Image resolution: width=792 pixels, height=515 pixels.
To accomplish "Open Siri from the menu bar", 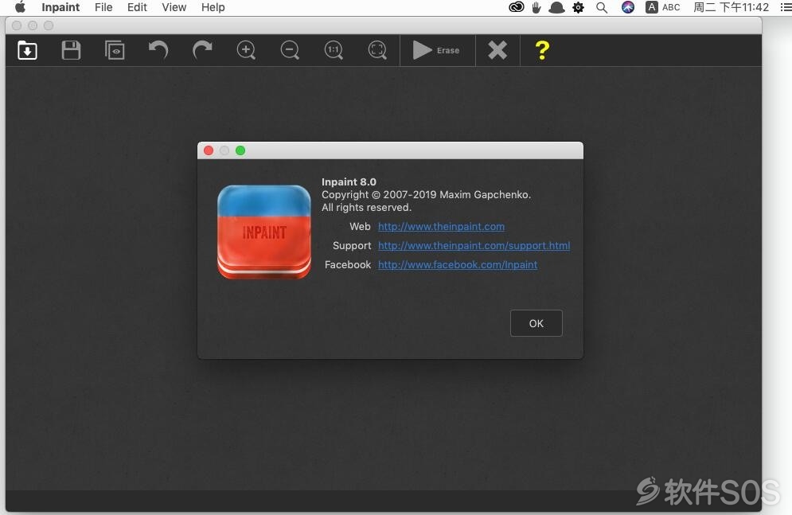I will [x=628, y=7].
